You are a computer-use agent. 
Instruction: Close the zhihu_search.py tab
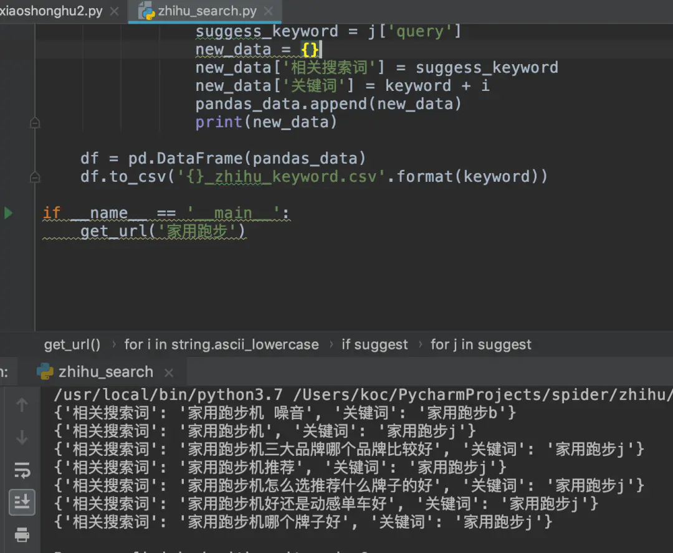click(x=268, y=11)
